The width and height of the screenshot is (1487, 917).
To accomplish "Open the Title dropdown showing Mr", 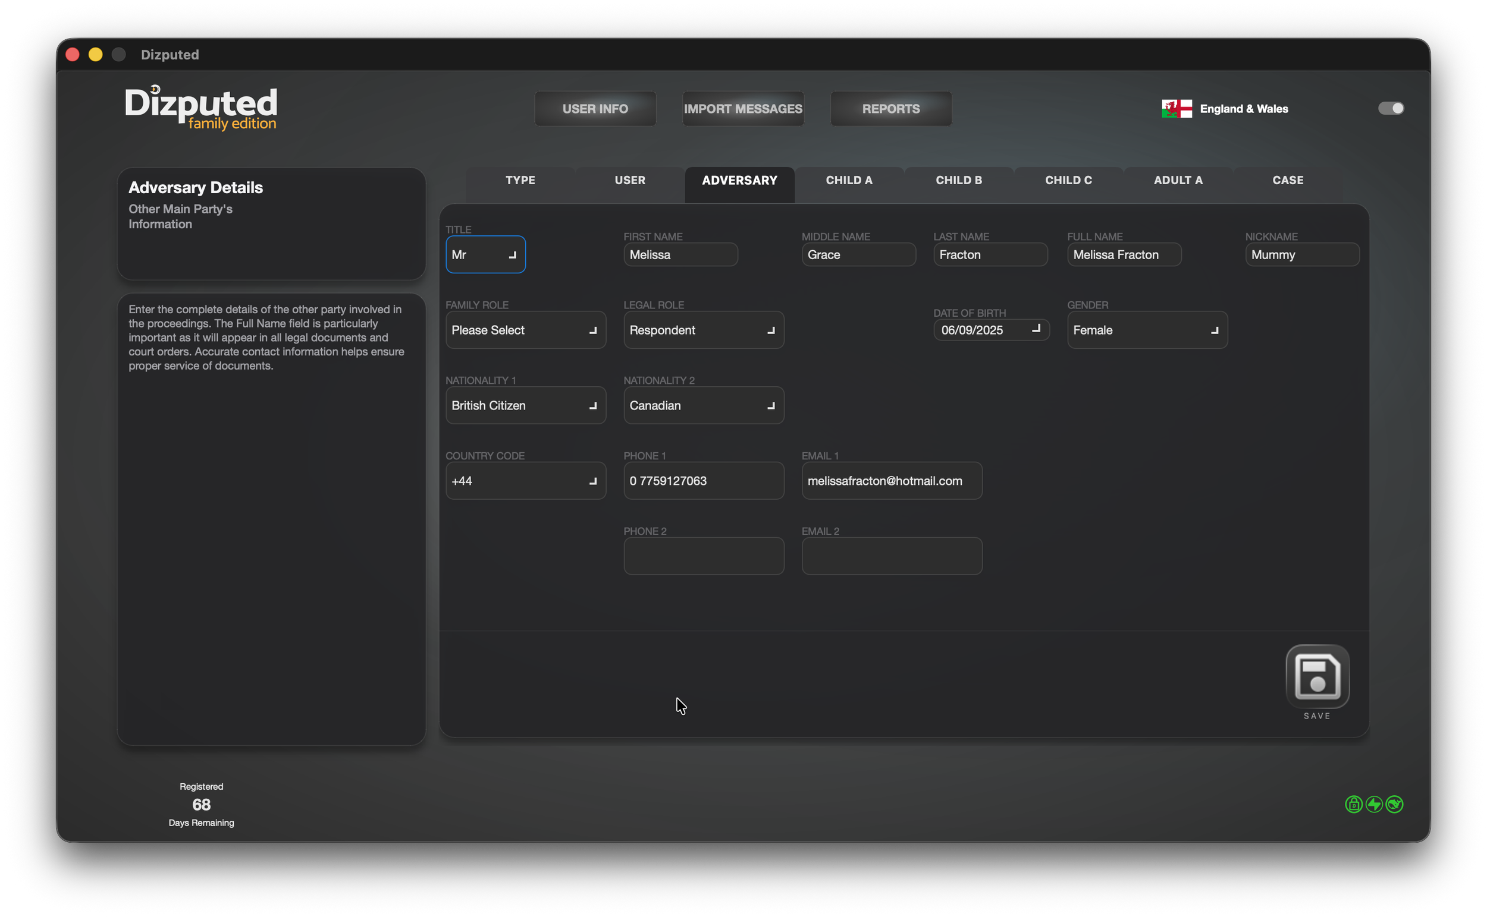I will click(x=485, y=255).
